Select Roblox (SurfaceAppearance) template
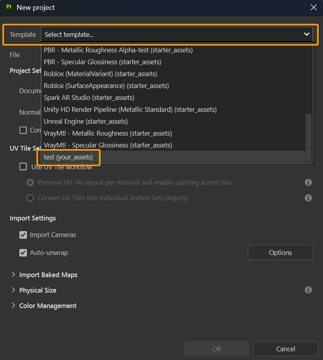 click(x=173, y=86)
